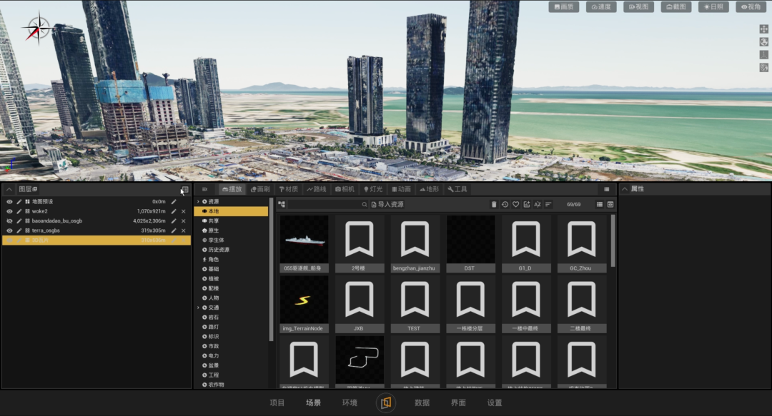Open the 画质 quality dropdown
This screenshot has height=416, width=772.
coord(564,7)
